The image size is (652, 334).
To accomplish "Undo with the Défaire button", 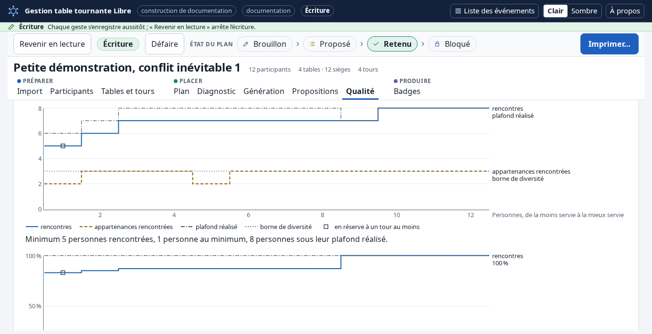I will (165, 44).
